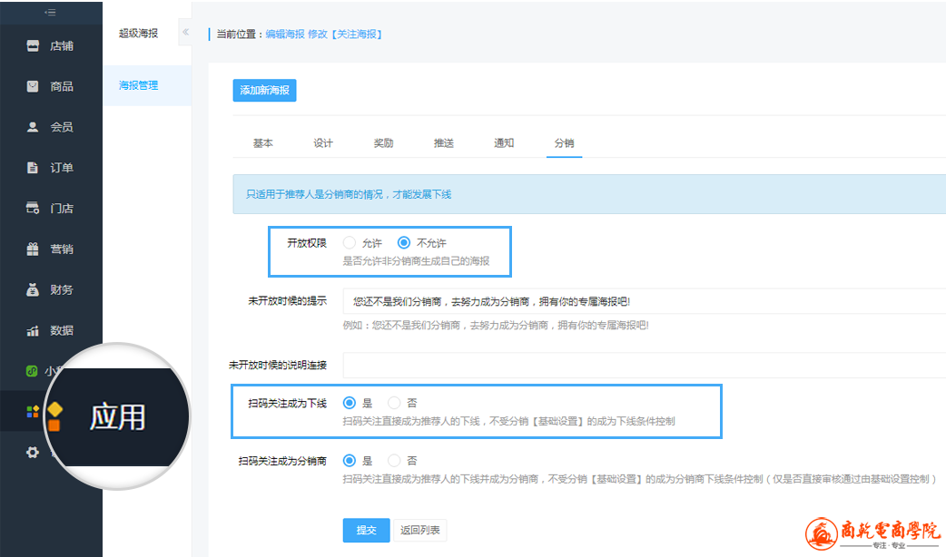Click the 提交 submit button
This screenshot has height=557, width=946.
pos(366,531)
